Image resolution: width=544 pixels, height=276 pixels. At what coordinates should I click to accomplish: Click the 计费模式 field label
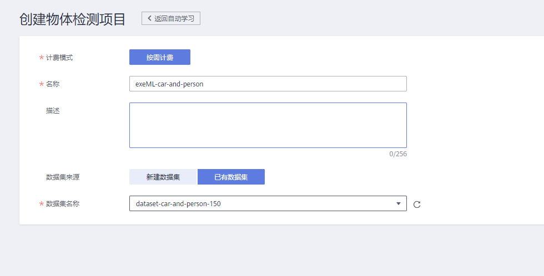(x=59, y=58)
